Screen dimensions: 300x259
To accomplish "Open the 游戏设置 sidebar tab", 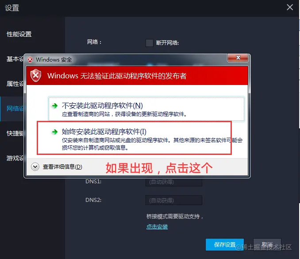I will click(15, 158).
